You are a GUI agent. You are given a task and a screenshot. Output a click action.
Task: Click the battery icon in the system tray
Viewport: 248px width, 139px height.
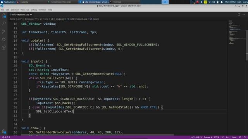click(218, 2)
